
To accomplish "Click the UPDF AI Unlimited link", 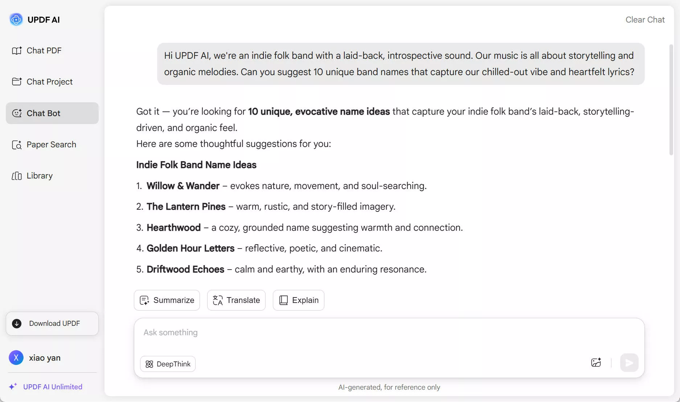I will (53, 387).
